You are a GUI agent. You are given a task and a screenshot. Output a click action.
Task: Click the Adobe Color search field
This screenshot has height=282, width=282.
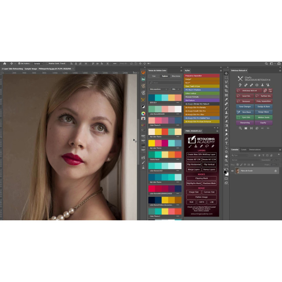pyautogui.click(x=165, y=83)
